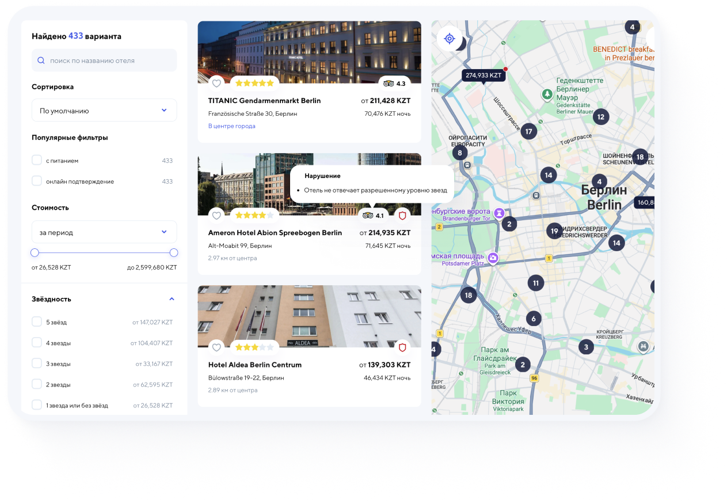Check 'онлайн подтверждение' filter
Screen dimensions: 727x503
click(x=37, y=181)
